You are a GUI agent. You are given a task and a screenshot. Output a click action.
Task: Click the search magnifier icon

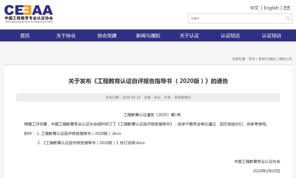pos(288,18)
